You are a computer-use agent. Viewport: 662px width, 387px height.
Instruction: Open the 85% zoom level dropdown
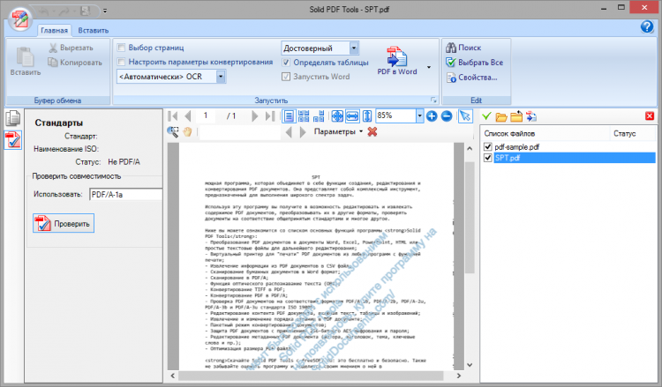(419, 116)
